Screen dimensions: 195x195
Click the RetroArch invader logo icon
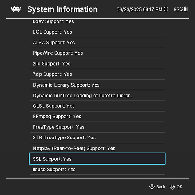pyautogui.click(x=16, y=9)
